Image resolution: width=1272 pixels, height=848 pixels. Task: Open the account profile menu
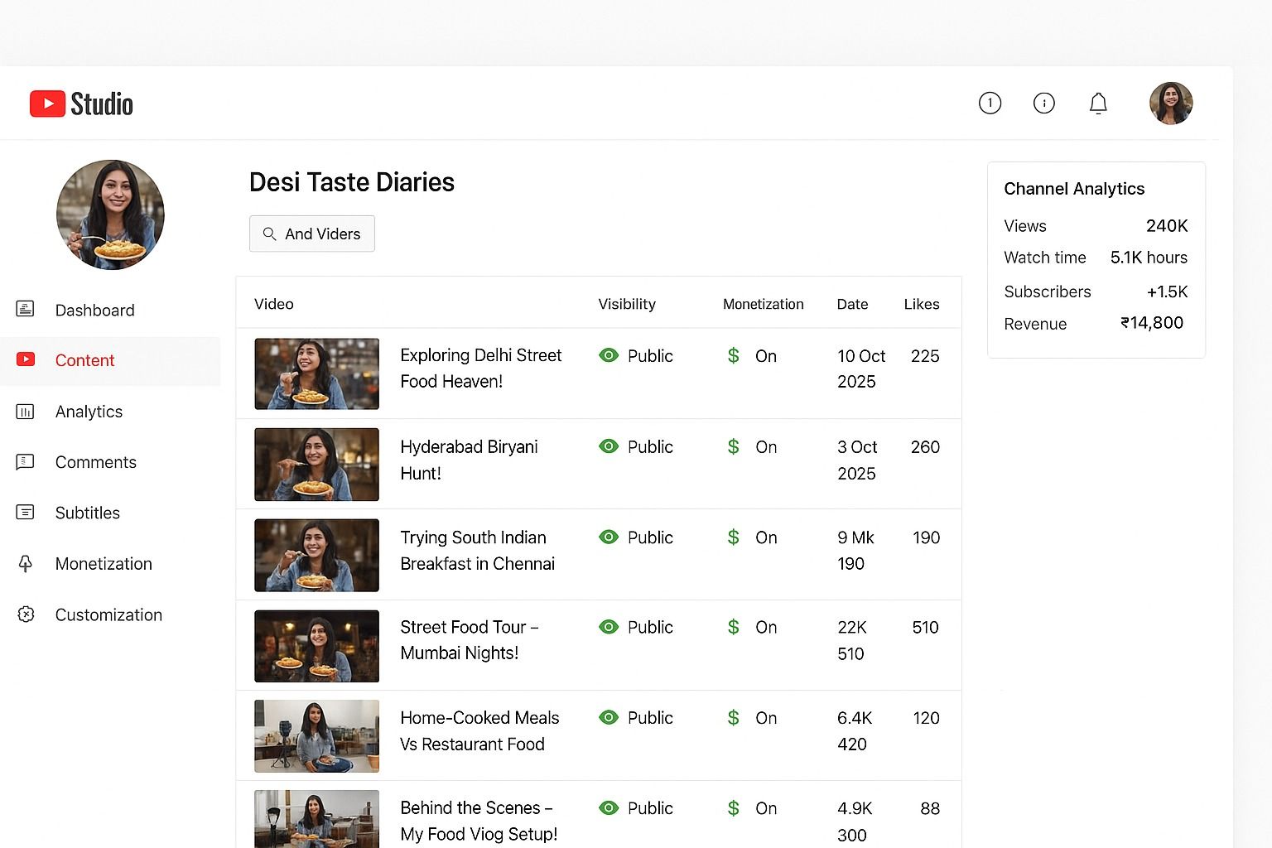[1171, 103]
